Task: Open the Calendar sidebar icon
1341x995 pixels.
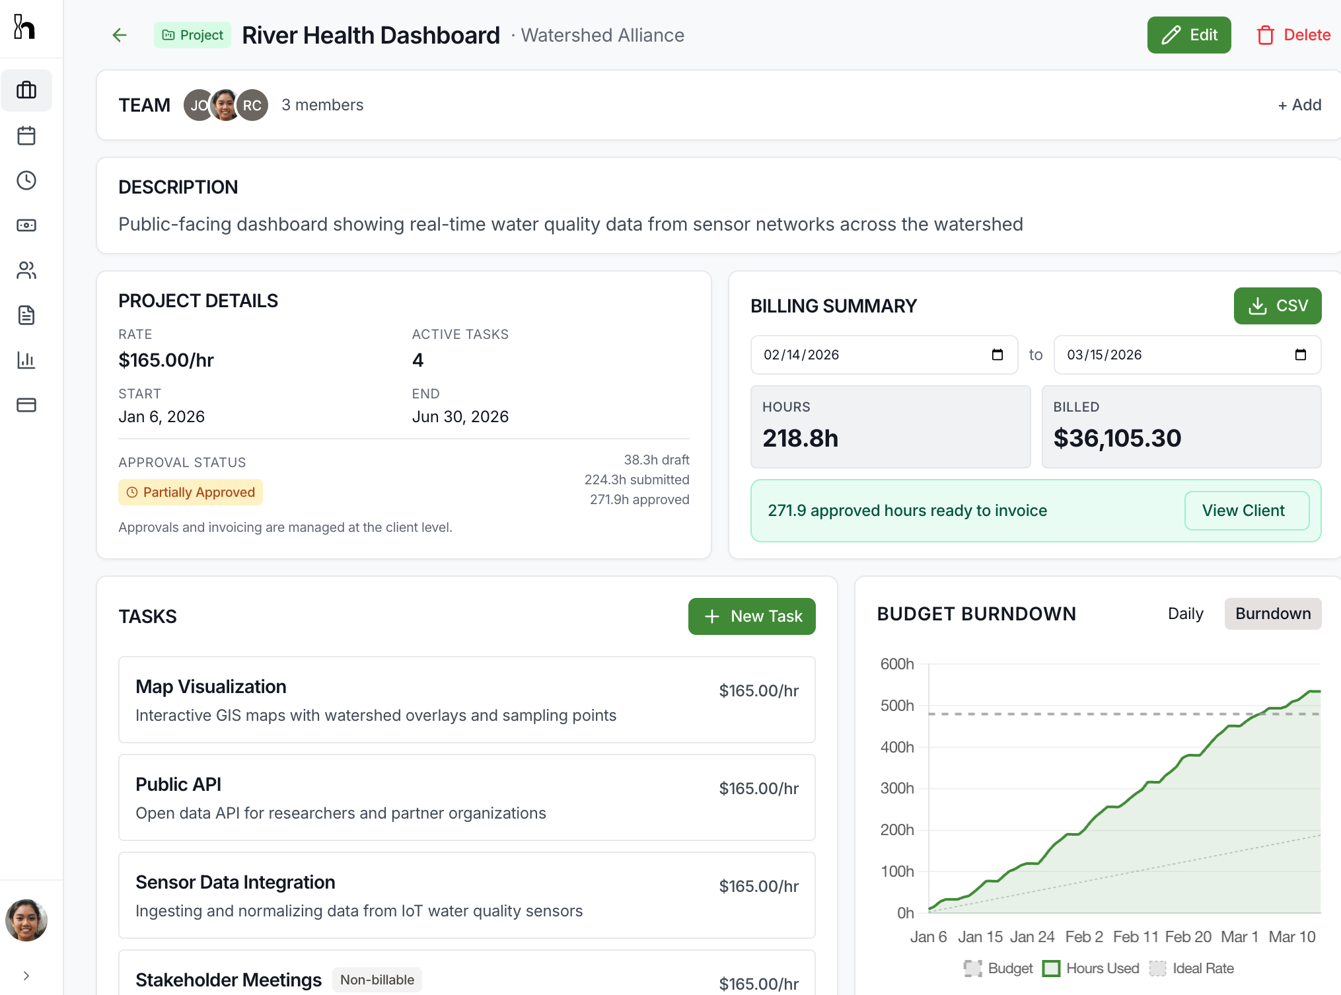Action: click(26, 135)
